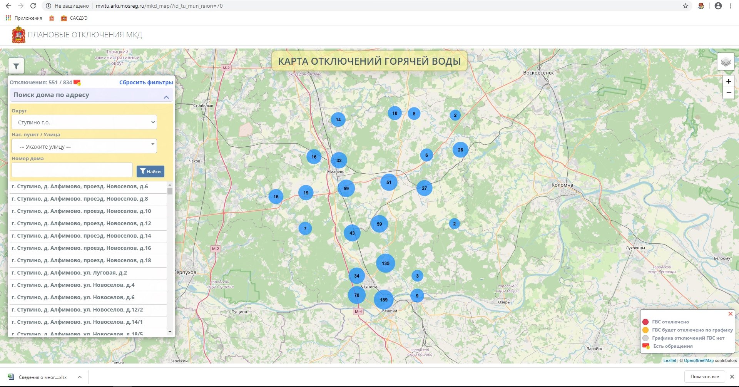This screenshot has width=739, height=387.
Task: Select address проезд. Новоселов, д.6
Action: pyautogui.click(x=88, y=187)
